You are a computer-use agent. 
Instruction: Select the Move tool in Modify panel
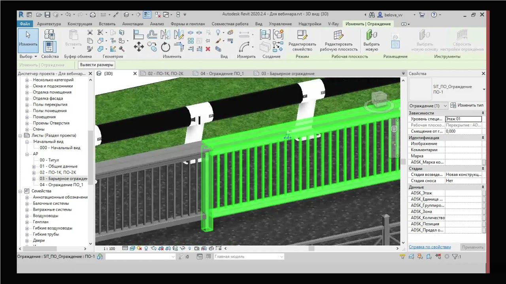139,47
